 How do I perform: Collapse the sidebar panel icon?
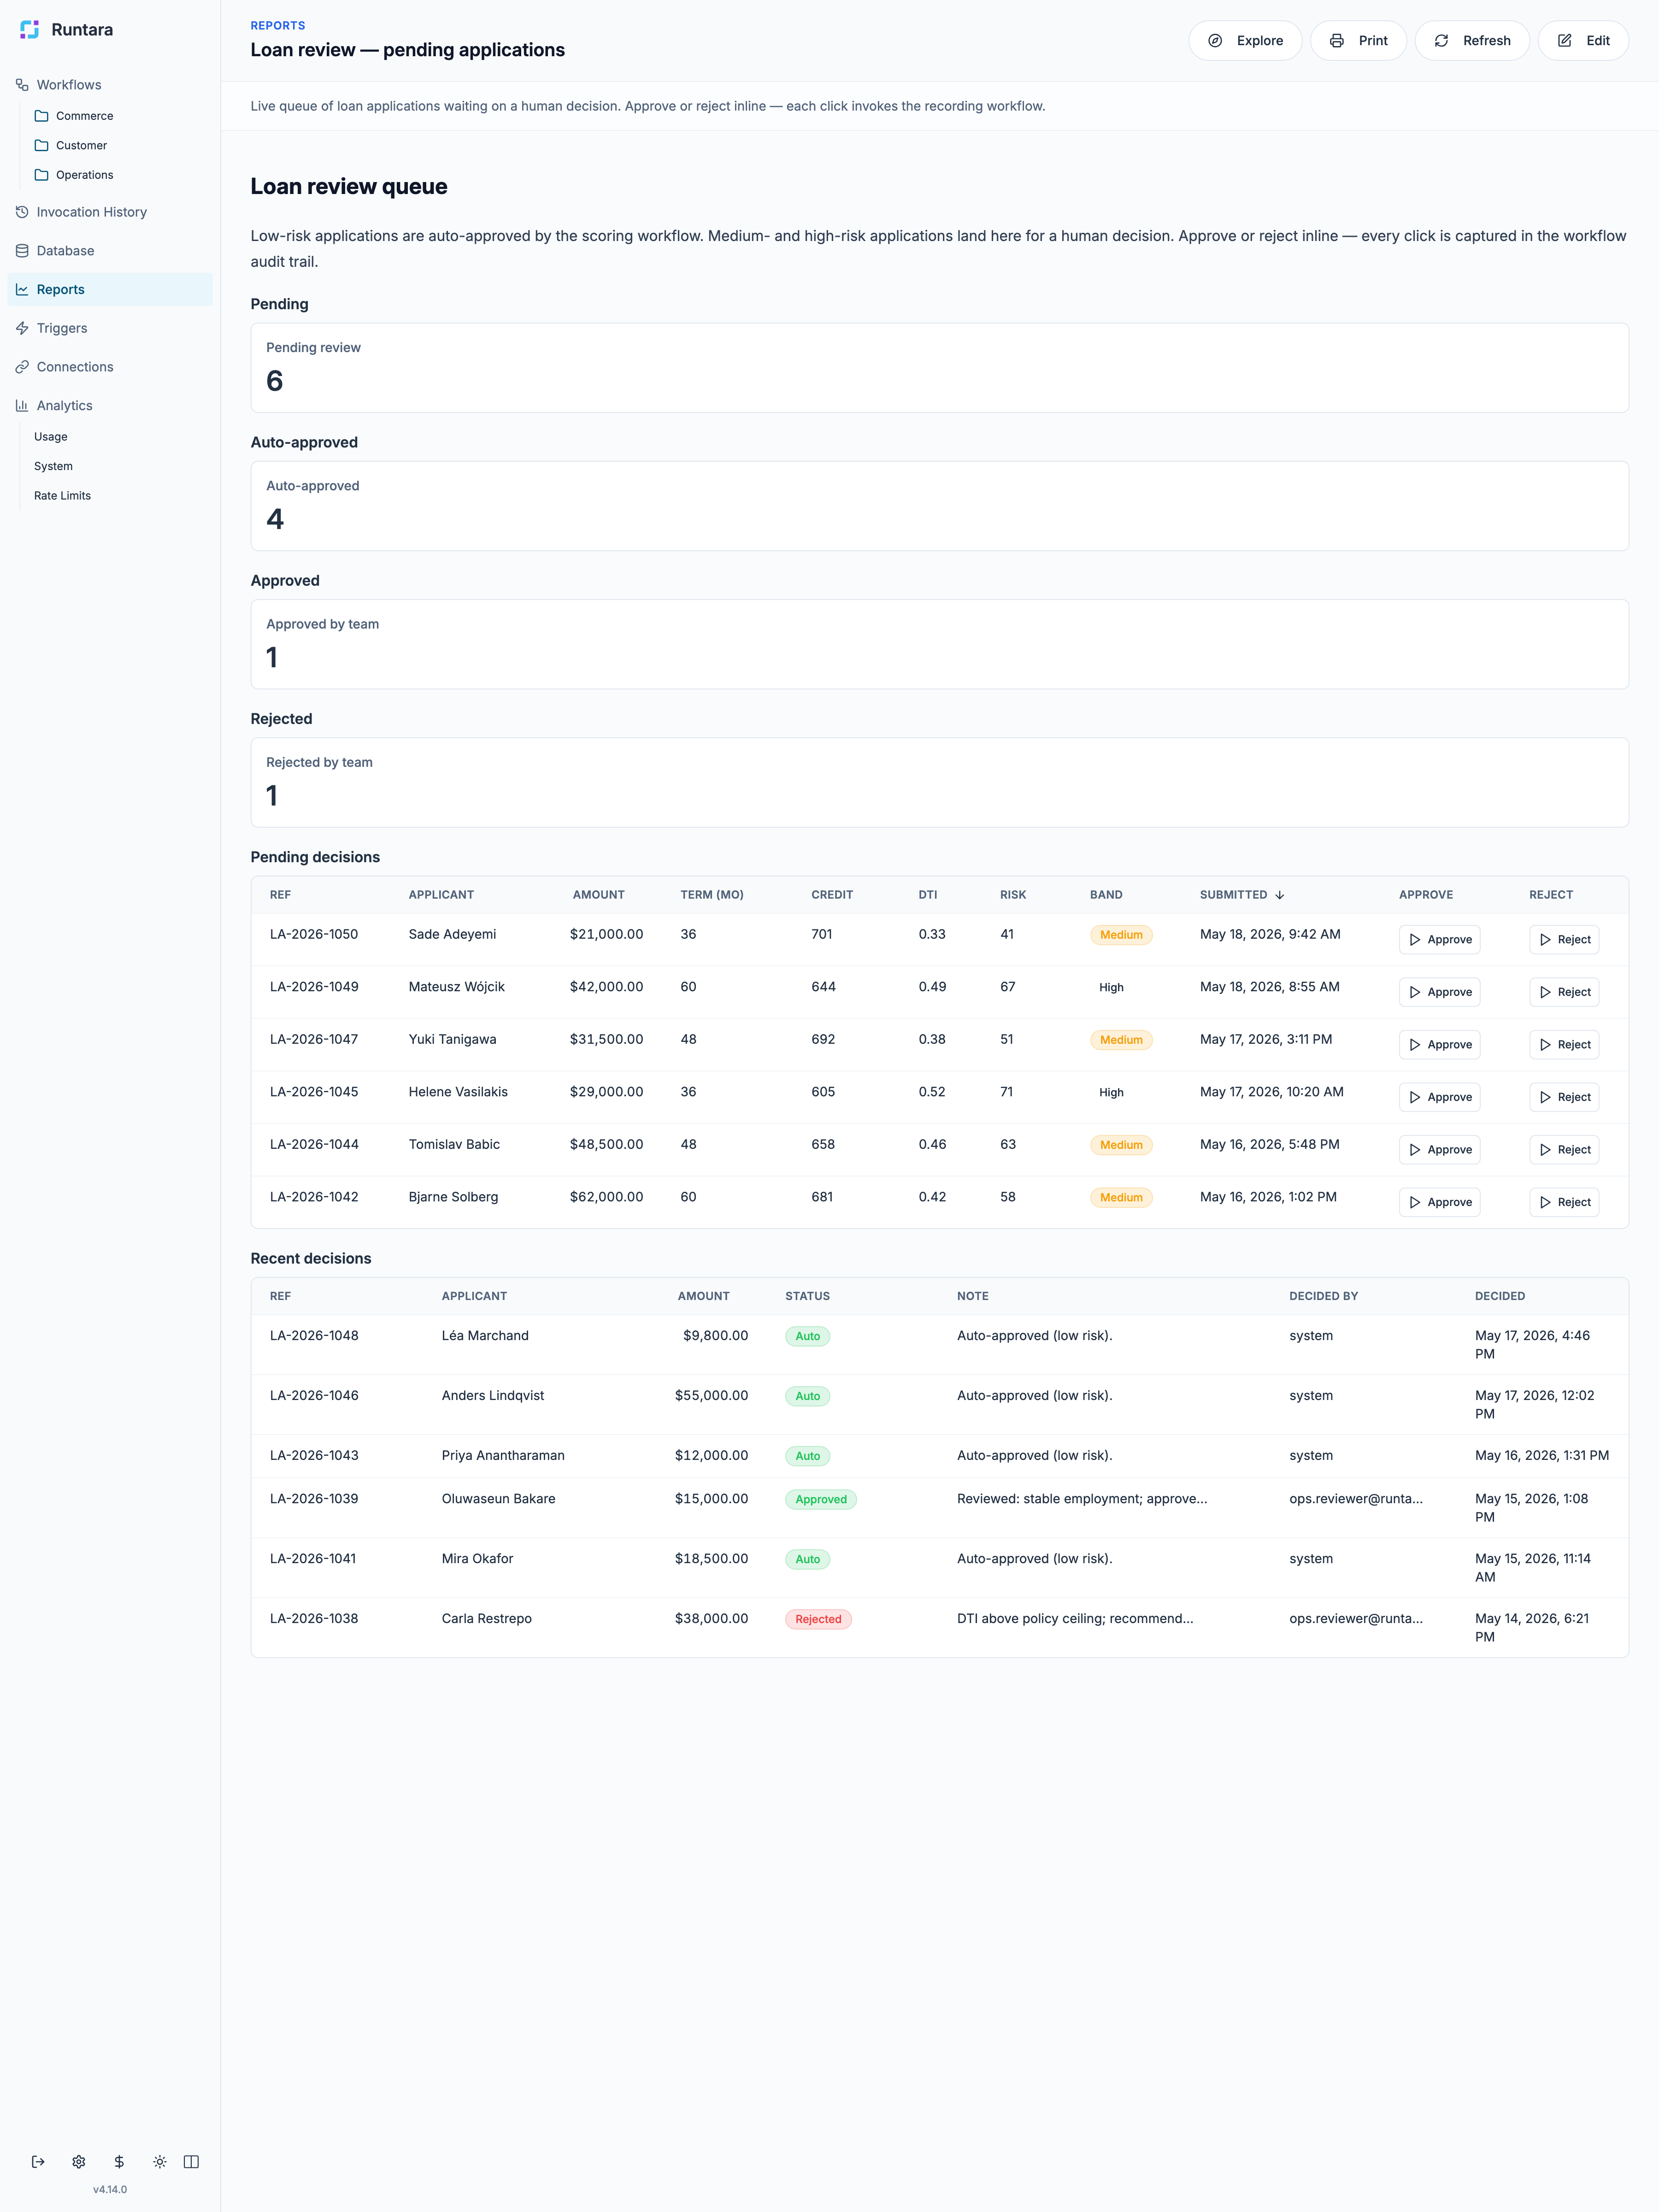coord(191,2162)
